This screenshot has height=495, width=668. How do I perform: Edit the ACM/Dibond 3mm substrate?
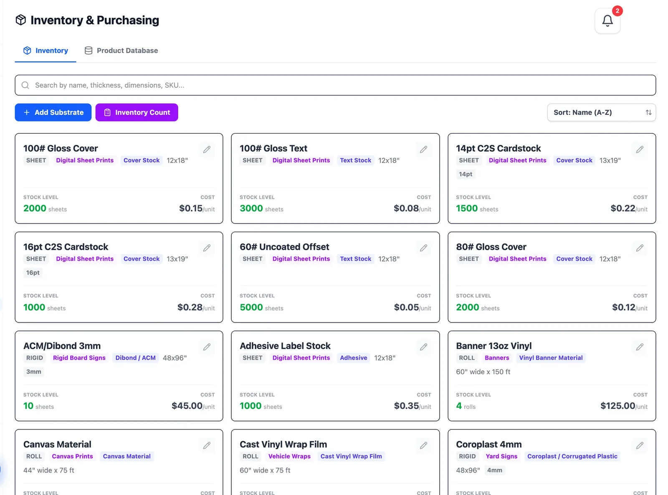207,347
